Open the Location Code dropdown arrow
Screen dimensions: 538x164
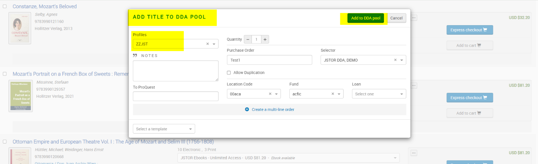coord(276,94)
